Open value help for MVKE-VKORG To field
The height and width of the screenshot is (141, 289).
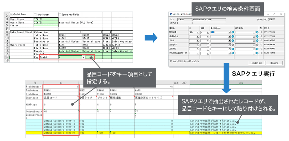(x=257, y=32)
